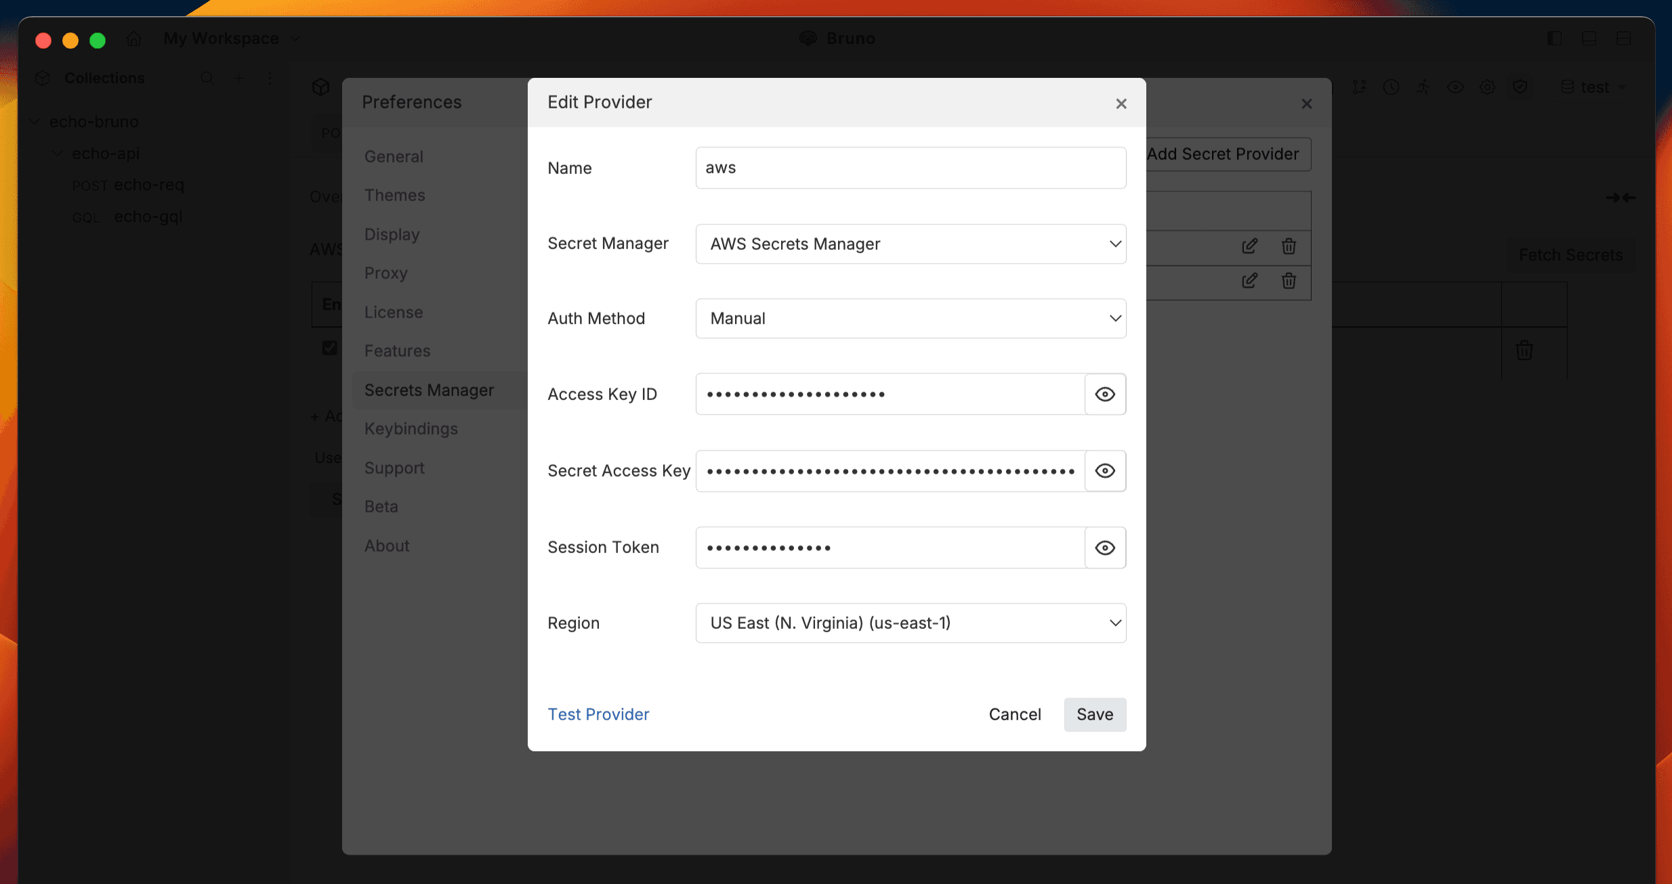This screenshot has height=884, width=1672.
Task: Click the security shield icon
Action: tap(1520, 87)
